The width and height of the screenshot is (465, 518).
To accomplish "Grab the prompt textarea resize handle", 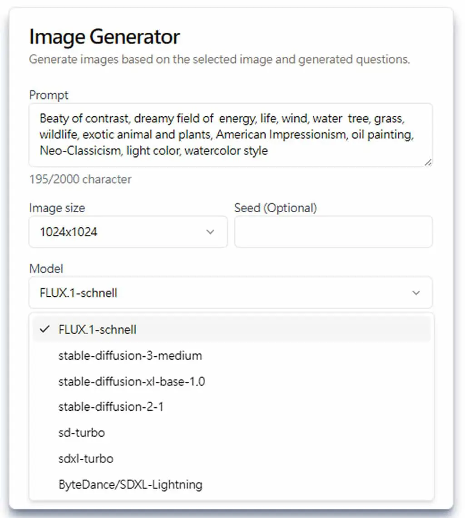I will tap(428, 162).
